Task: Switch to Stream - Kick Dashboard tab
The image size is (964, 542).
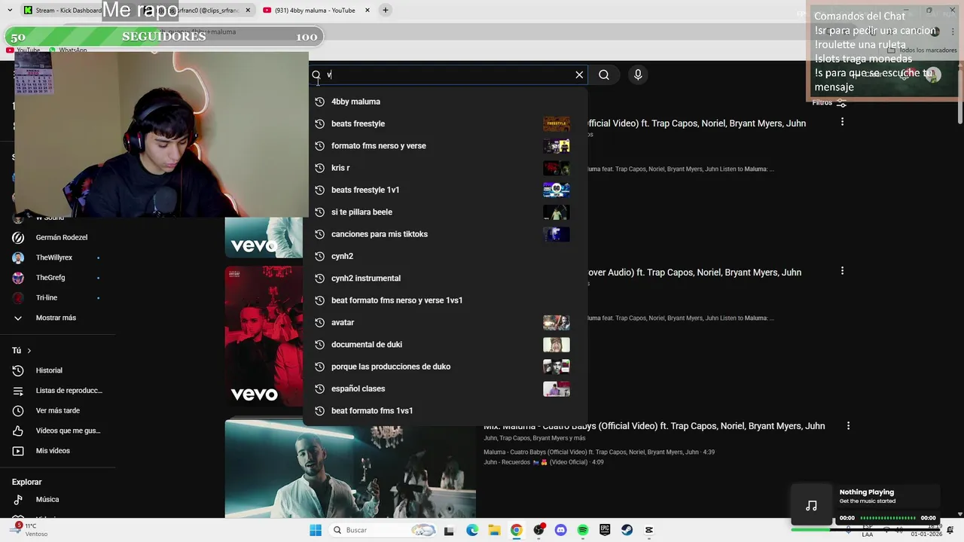Action: point(62,11)
